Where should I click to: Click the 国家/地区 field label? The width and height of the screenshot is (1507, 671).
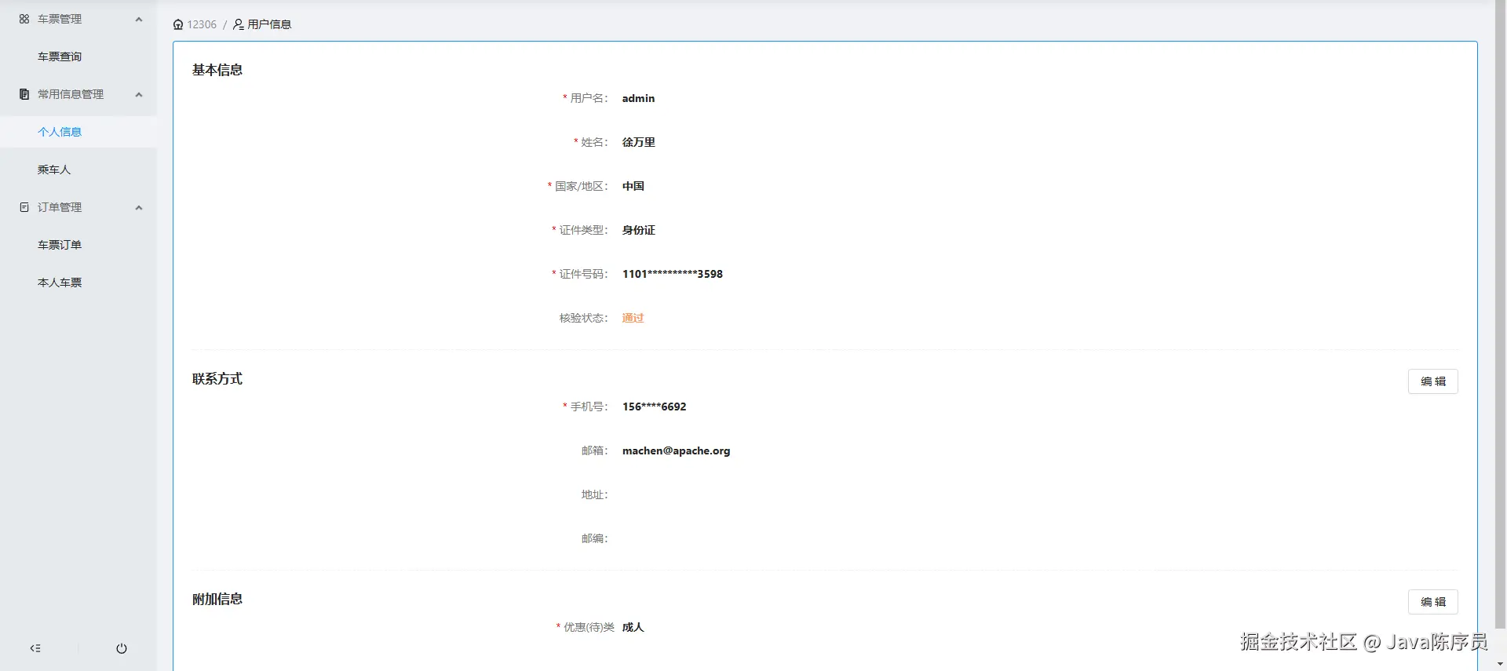581,186
